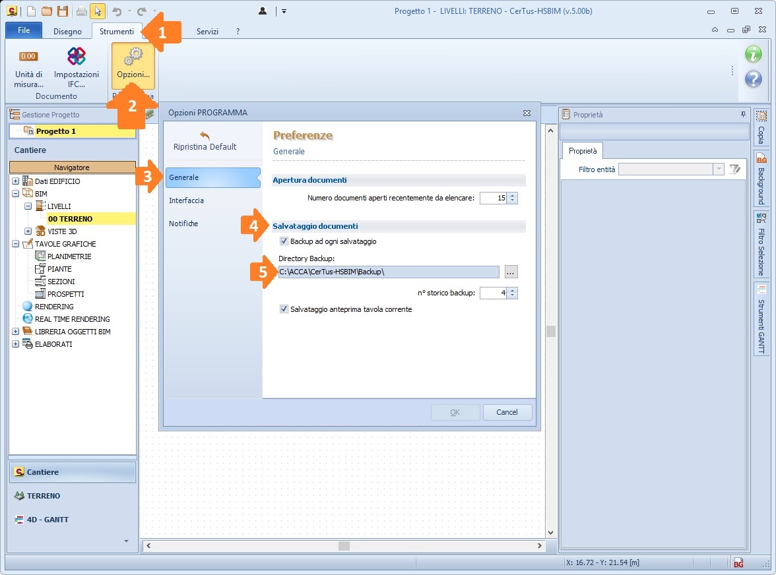
Task: Expand the LIBRERIA OGGETTI BIM node
Action: tap(16, 331)
